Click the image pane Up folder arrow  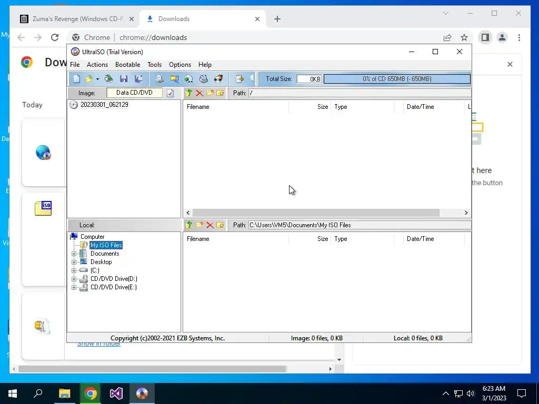click(x=189, y=93)
